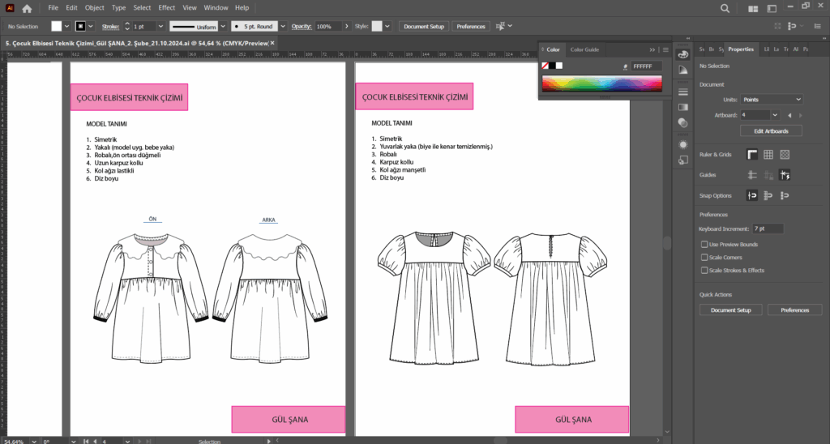Click the Edit Artboards button
Viewport: 830px width, 444px height.
770,130
